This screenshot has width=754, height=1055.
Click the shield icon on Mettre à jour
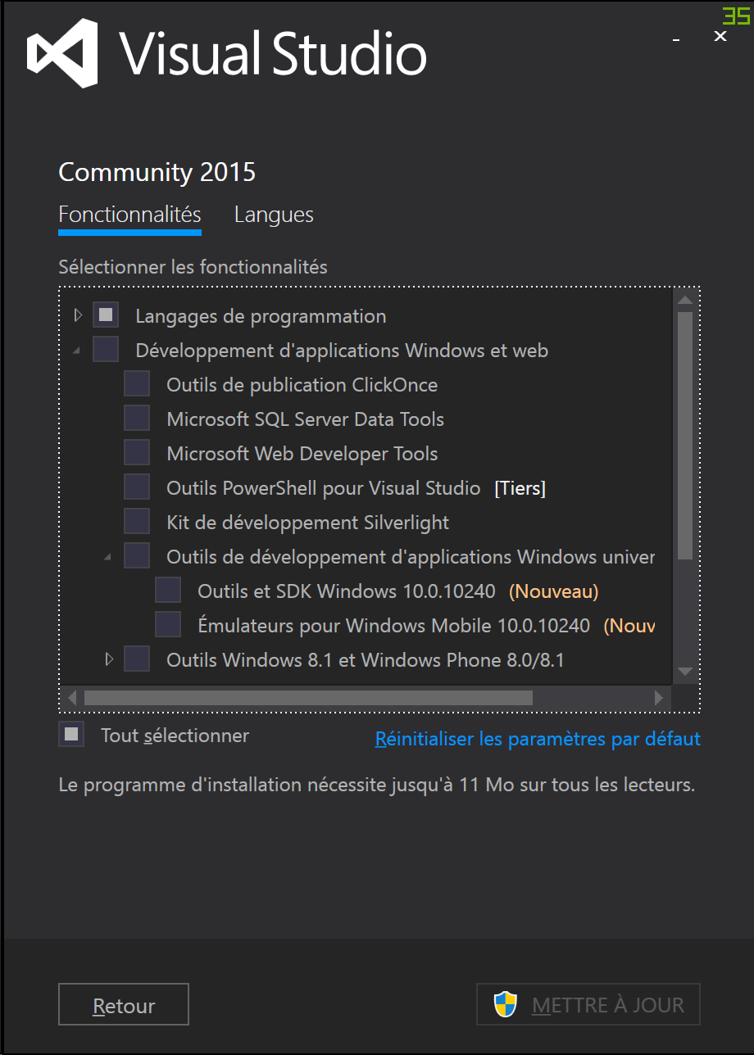(x=506, y=1005)
